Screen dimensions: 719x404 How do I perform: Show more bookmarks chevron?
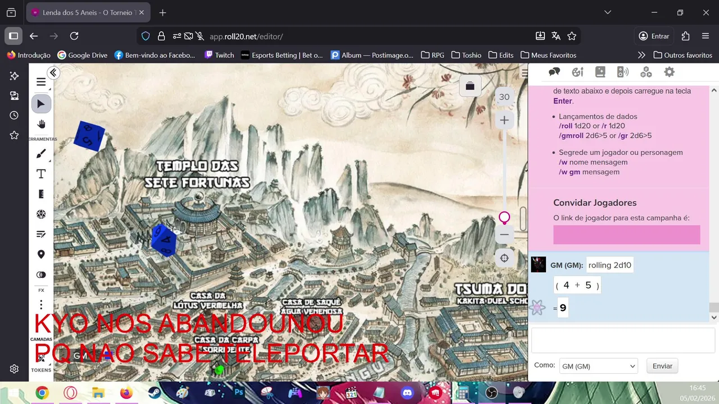coord(641,55)
